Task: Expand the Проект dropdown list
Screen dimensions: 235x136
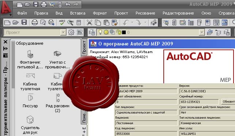Action: [x=63, y=32]
